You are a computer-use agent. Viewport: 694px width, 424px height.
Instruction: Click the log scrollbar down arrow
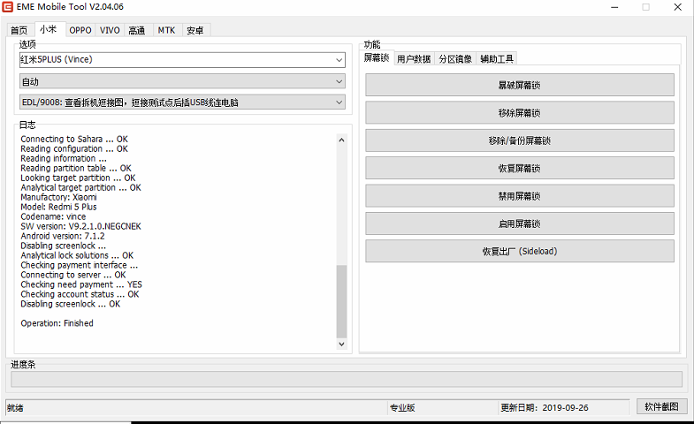[341, 344]
